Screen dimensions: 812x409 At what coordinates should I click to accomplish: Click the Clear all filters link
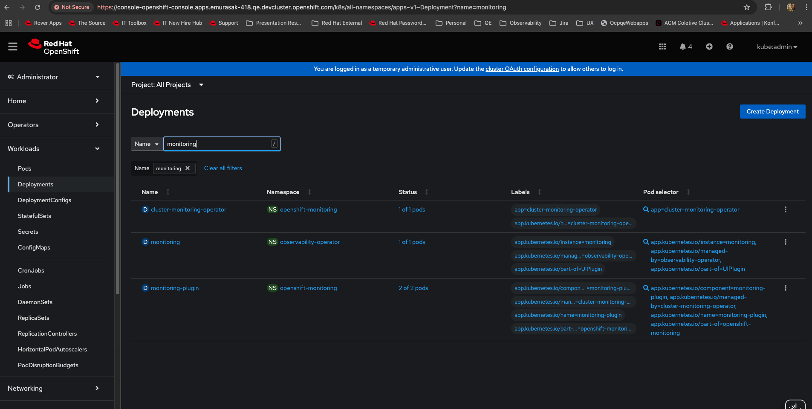coord(223,168)
